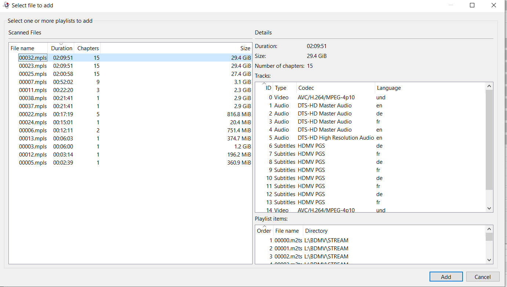
Task: Select playlist 00003.mpls
Action: point(130,147)
